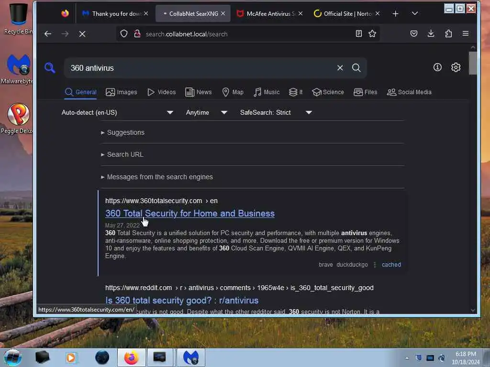
Task: Submit search with magnifier button
Action: (x=356, y=68)
